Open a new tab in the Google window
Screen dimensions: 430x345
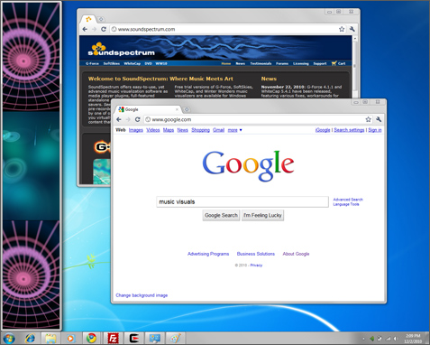click(187, 109)
